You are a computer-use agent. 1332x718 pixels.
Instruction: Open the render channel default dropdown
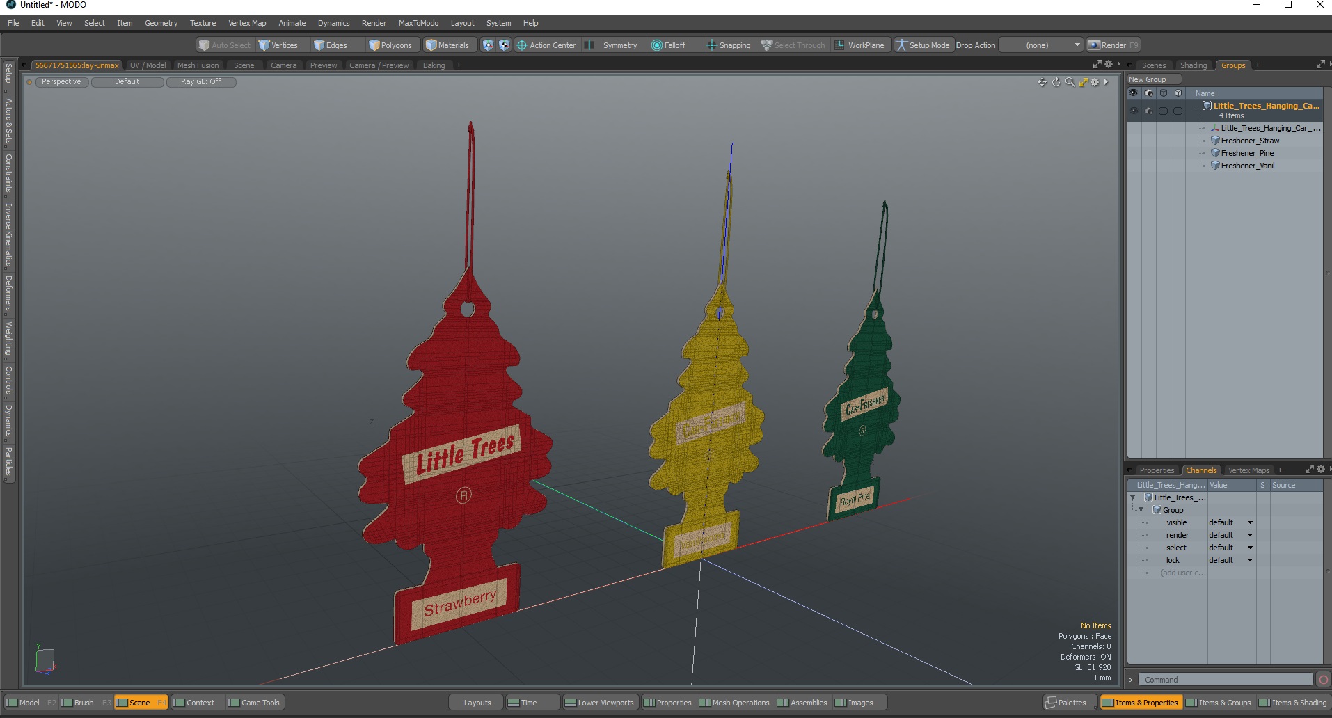[x=1230, y=535]
